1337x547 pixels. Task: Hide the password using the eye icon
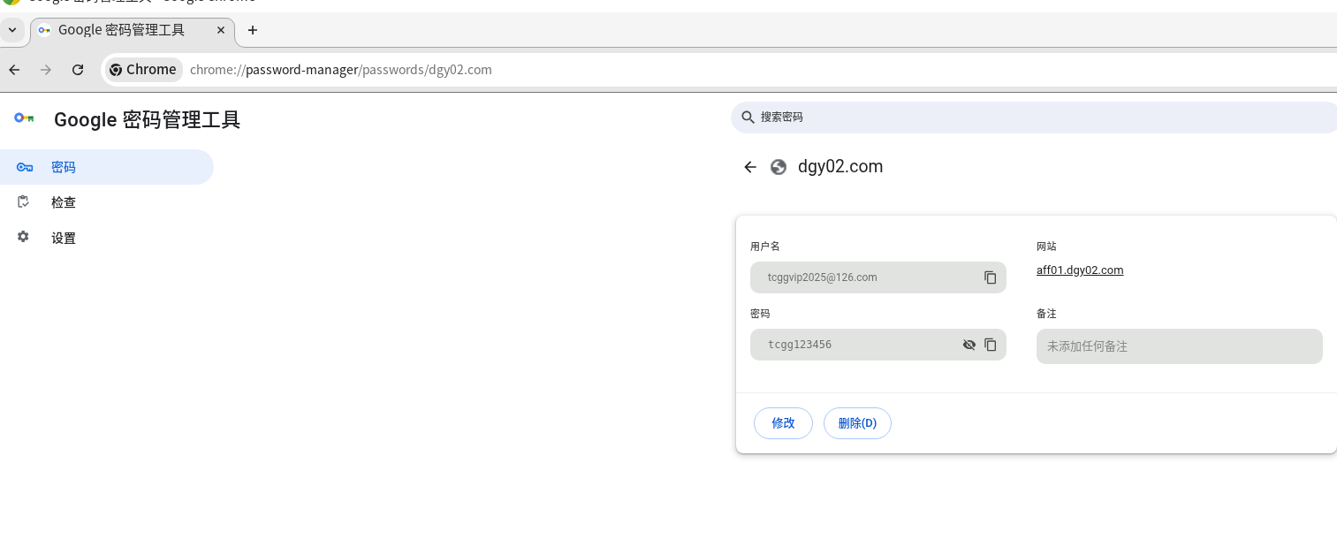969,345
